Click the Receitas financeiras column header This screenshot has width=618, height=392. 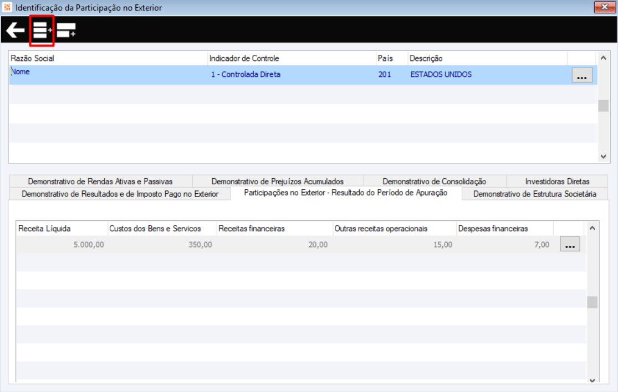pyautogui.click(x=275, y=229)
